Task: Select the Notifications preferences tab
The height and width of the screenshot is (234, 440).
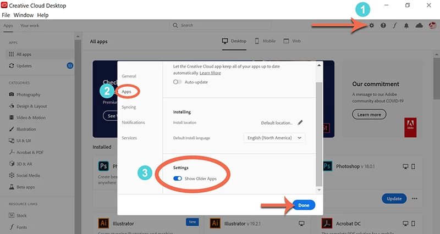Action: tap(133, 122)
